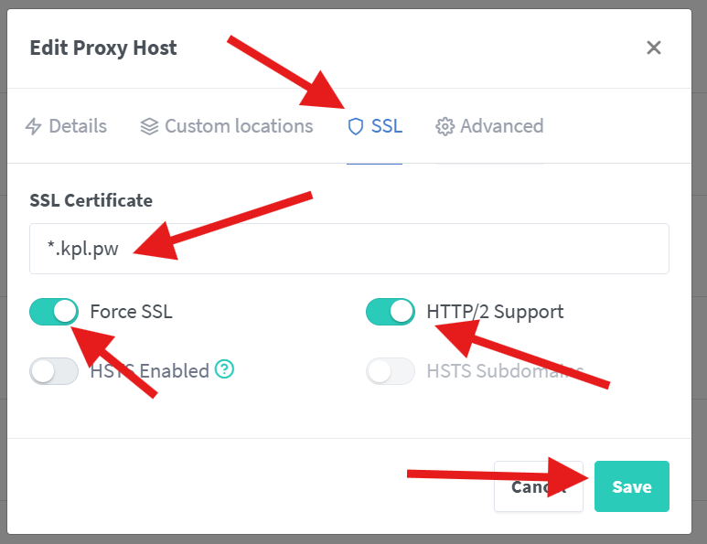Open the Custom locations tab
This screenshot has height=544, width=707.
coord(239,126)
